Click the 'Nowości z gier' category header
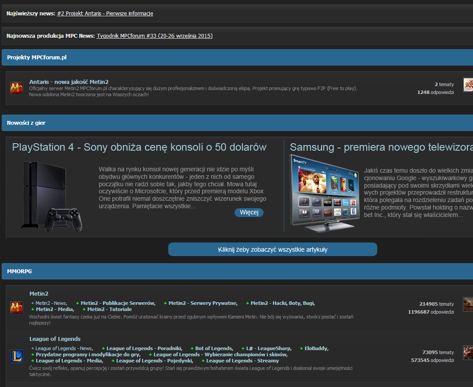Image resolution: width=473 pixels, height=387 pixels. coord(238,123)
